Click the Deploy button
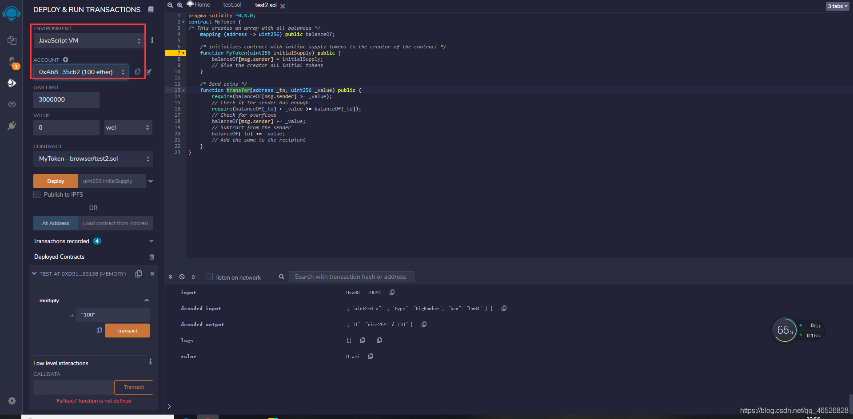The height and width of the screenshot is (419, 853). tap(56, 181)
